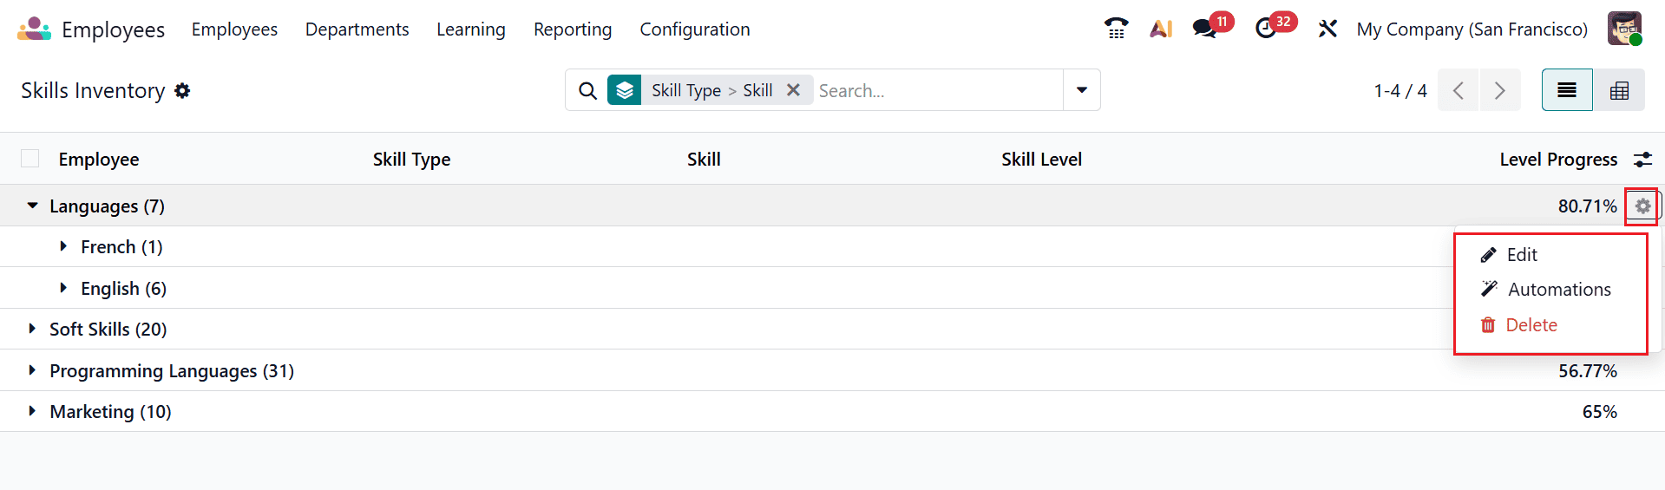This screenshot has height=490, width=1665.
Task: Click the Skills Inventory gear icon
Action: point(182,90)
